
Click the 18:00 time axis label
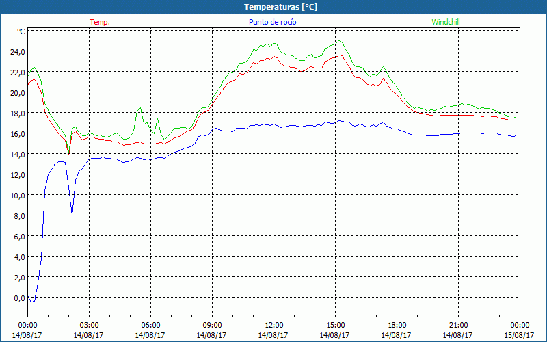coord(397,326)
